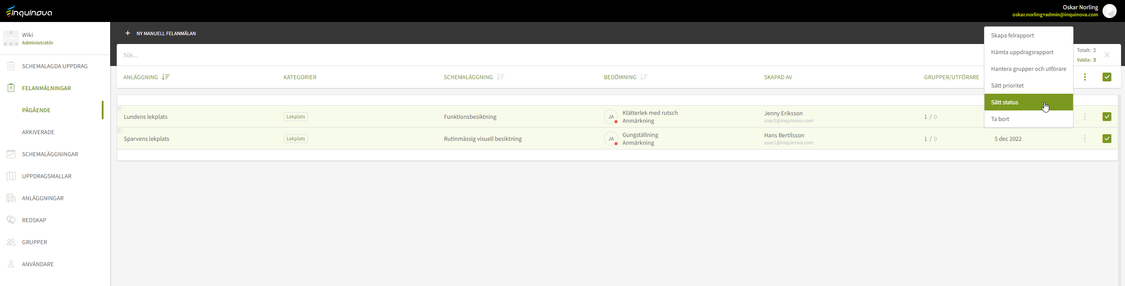Open Redskap via its sidebar icon
1125x286 pixels.
point(11,220)
